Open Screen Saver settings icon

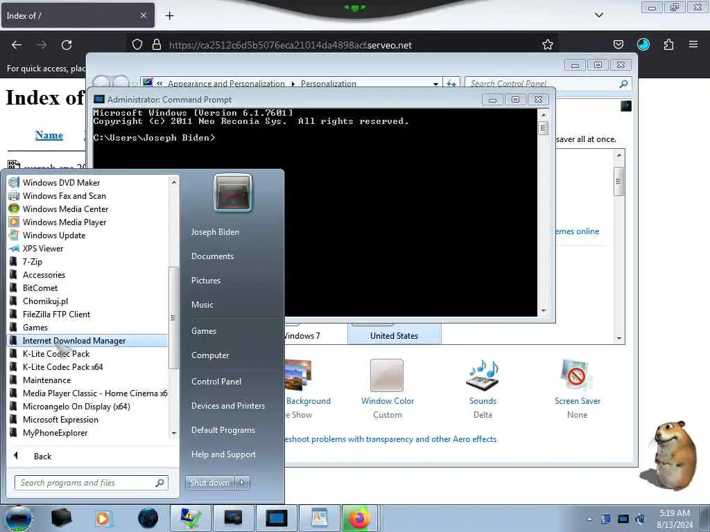[577, 376]
